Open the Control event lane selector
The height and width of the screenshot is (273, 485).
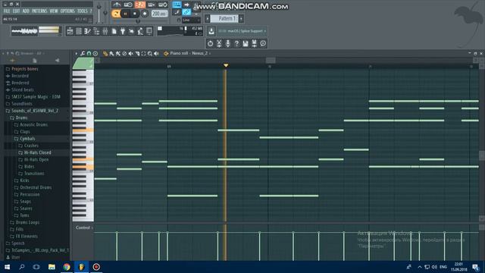pos(84,227)
